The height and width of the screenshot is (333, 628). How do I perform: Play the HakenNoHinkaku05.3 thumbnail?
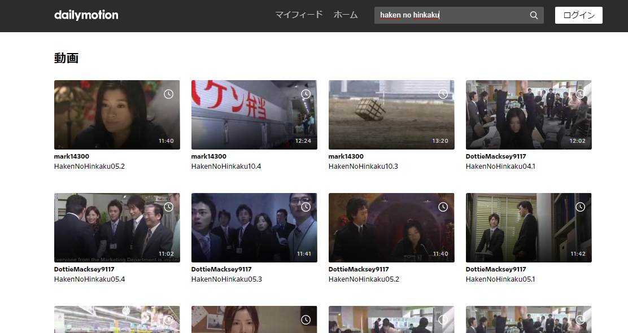254,227
